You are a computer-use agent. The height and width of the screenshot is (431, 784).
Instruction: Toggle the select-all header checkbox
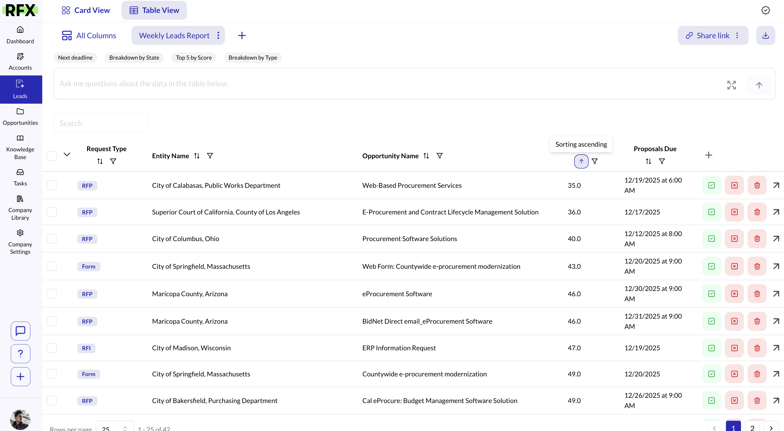point(52,156)
